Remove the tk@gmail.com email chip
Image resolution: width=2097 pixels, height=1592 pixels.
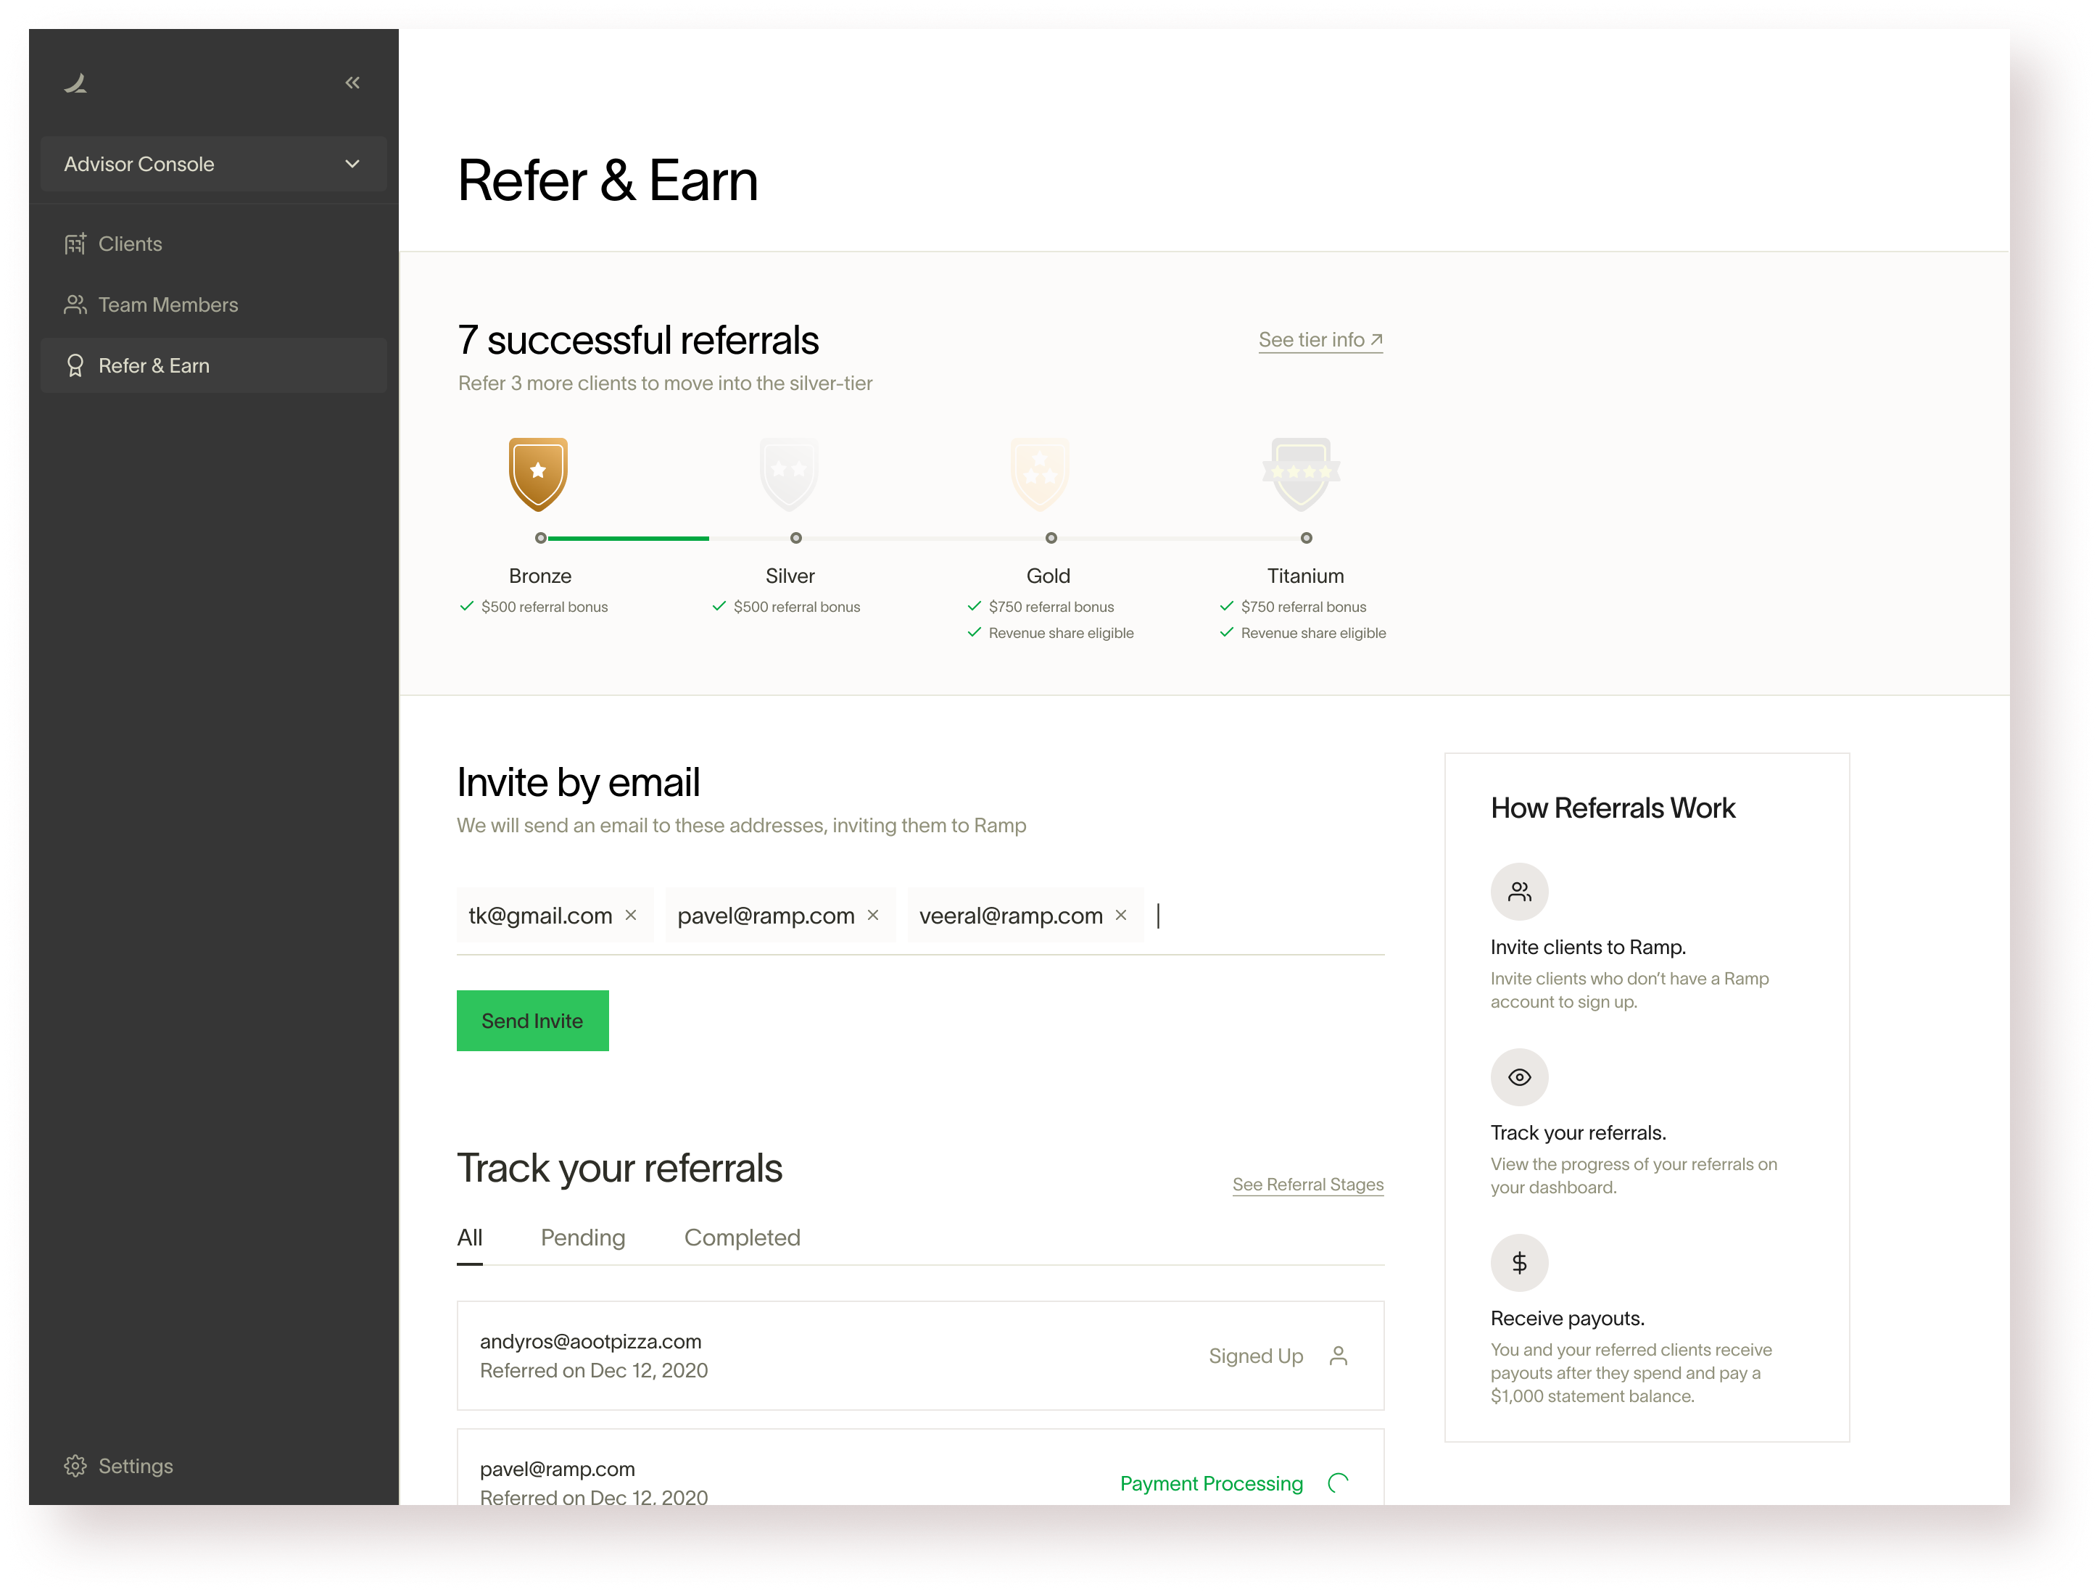pos(630,914)
